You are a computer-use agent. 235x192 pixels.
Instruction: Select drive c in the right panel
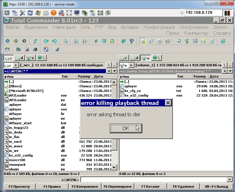[x=124, y=58]
